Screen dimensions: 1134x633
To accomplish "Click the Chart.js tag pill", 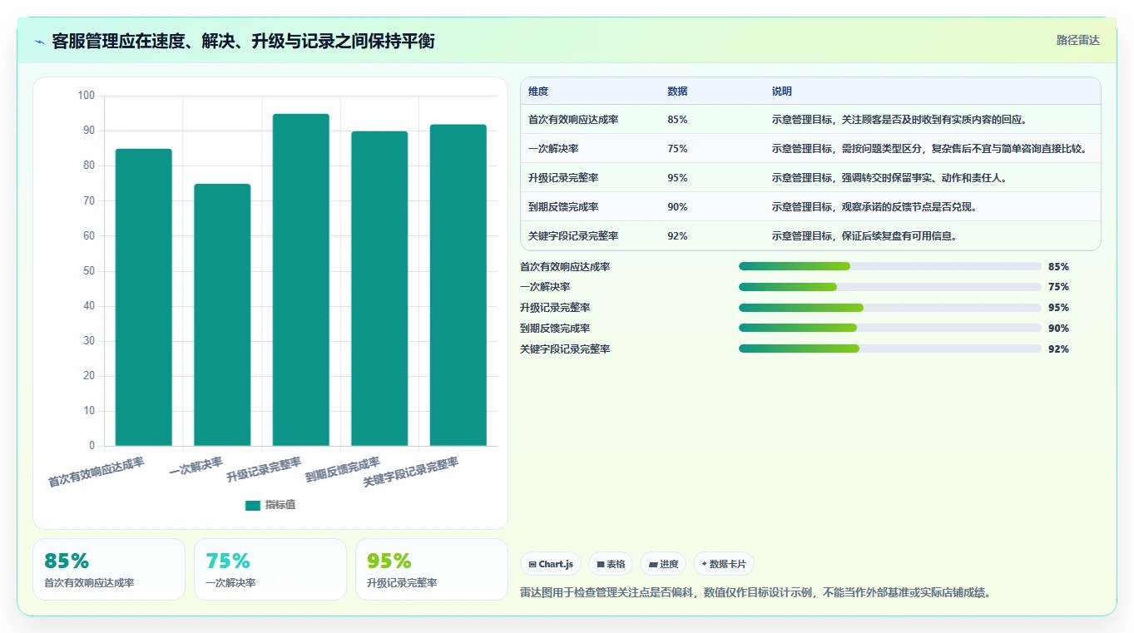I will point(551,564).
